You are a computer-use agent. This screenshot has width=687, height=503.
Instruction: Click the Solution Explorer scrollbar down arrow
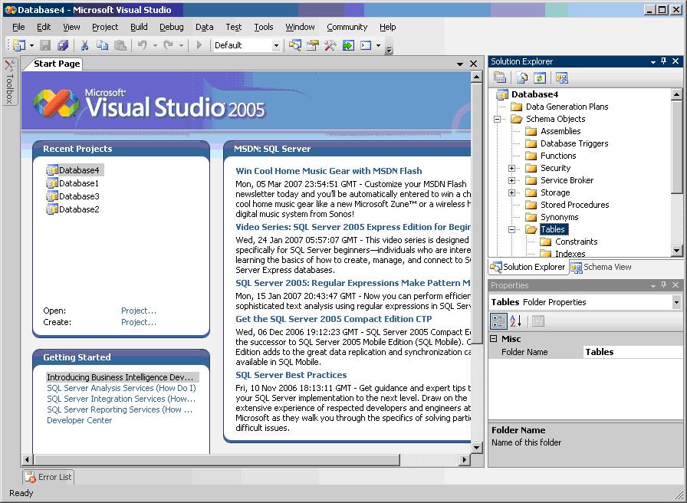click(676, 251)
